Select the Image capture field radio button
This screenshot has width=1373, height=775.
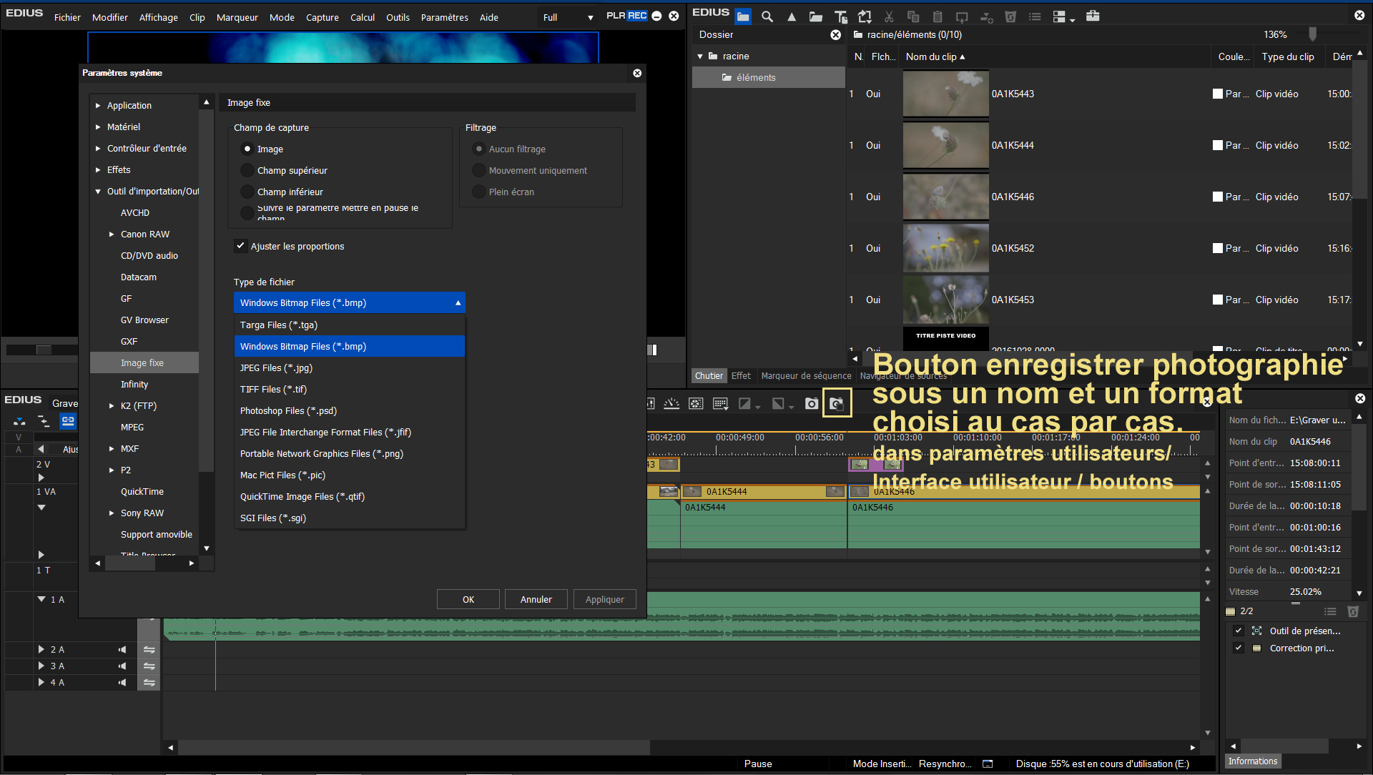point(247,149)
